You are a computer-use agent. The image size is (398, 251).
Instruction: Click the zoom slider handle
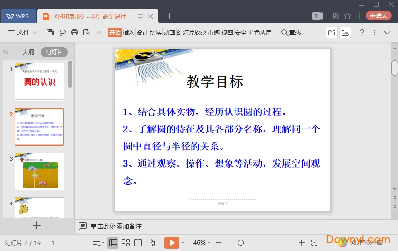pyautogui.click(x=241, y=243)
